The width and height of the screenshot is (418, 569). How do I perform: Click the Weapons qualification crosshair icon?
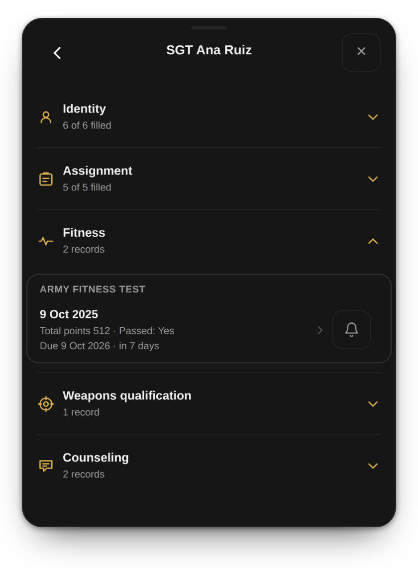pyautogui.click(x=46, y=404)
